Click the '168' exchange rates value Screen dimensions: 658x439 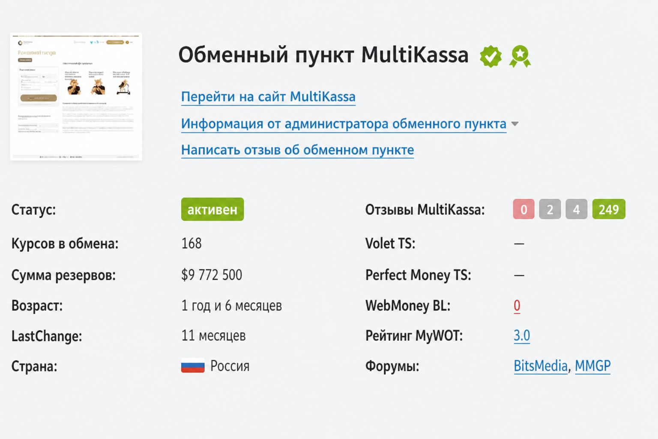tap(191, 244)
